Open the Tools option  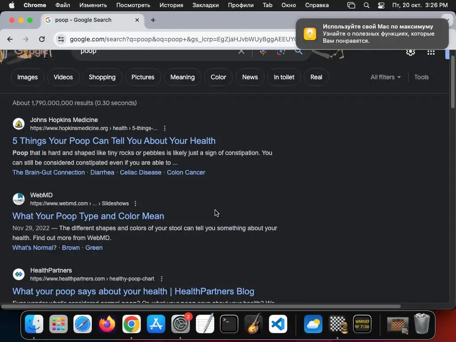click(x=421, y=77)
